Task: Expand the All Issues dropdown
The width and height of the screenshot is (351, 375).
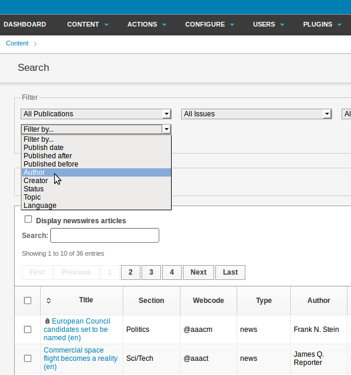Action: click(x=257, y=114)
